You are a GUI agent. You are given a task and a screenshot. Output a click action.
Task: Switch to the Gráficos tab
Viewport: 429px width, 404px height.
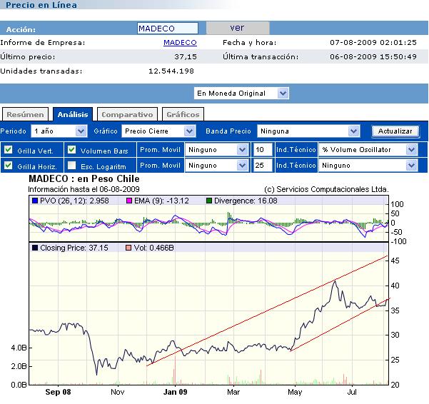tap(183, 114)
